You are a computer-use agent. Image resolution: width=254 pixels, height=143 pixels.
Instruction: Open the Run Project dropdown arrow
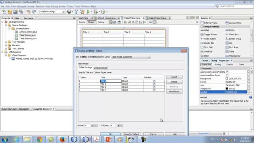92,12
